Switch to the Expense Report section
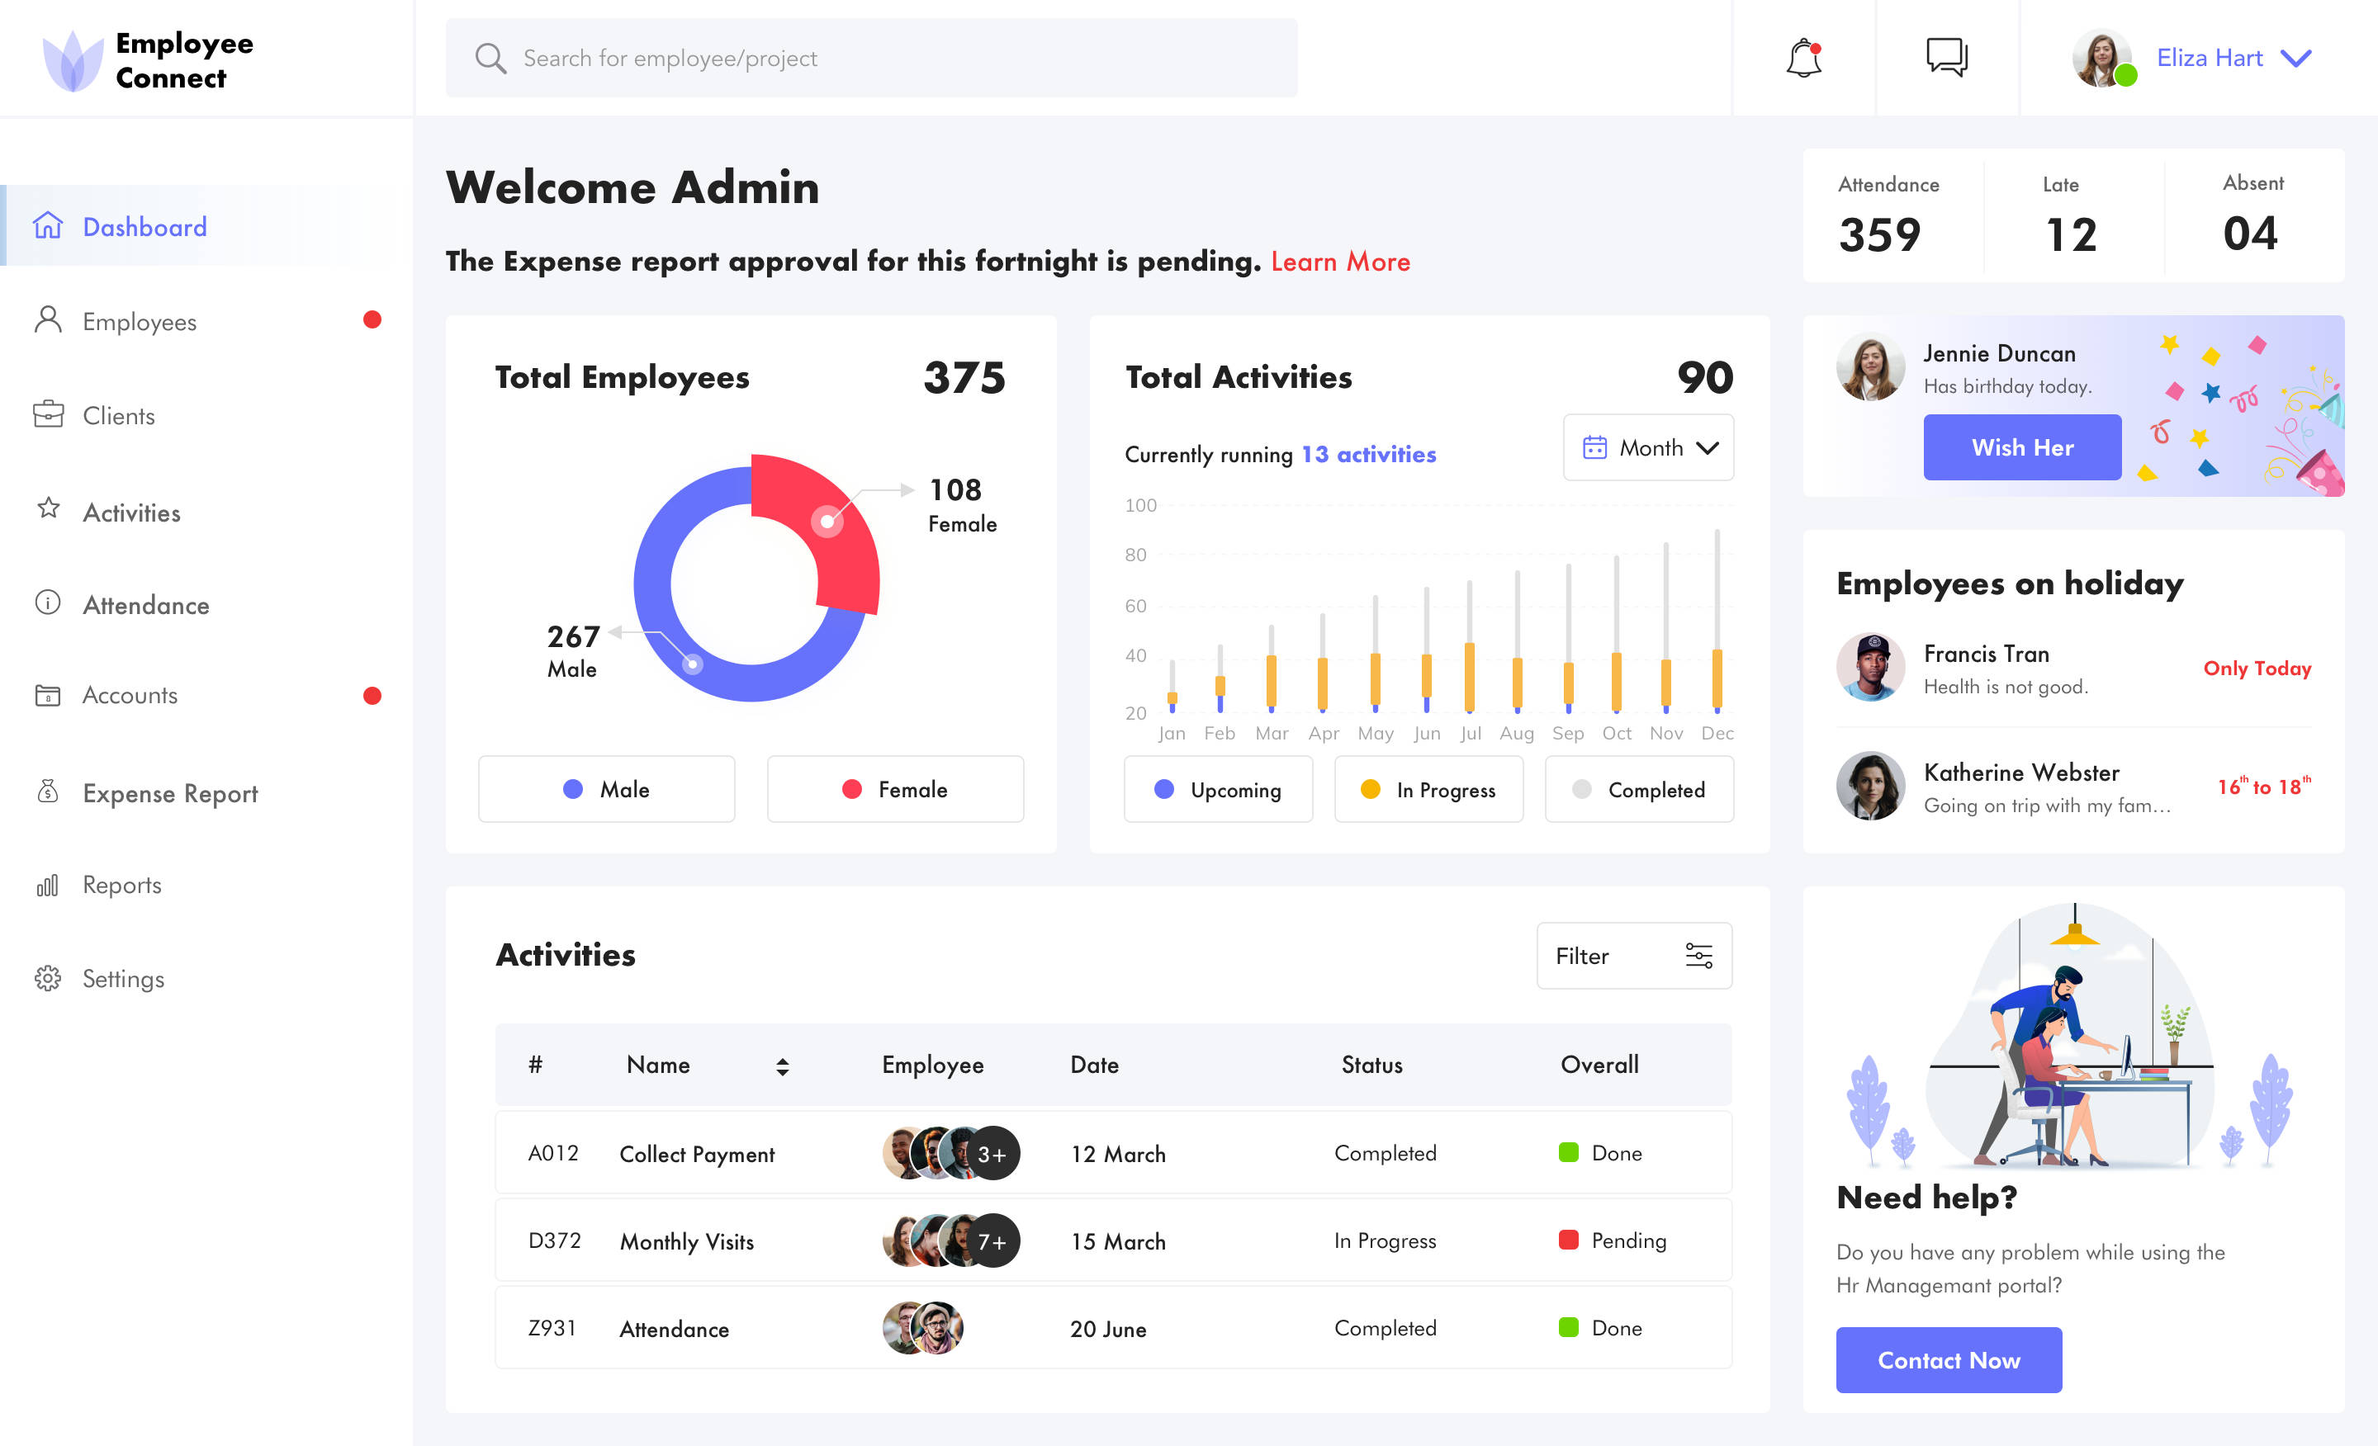Screen dimensions: 2378x1446 169,793
